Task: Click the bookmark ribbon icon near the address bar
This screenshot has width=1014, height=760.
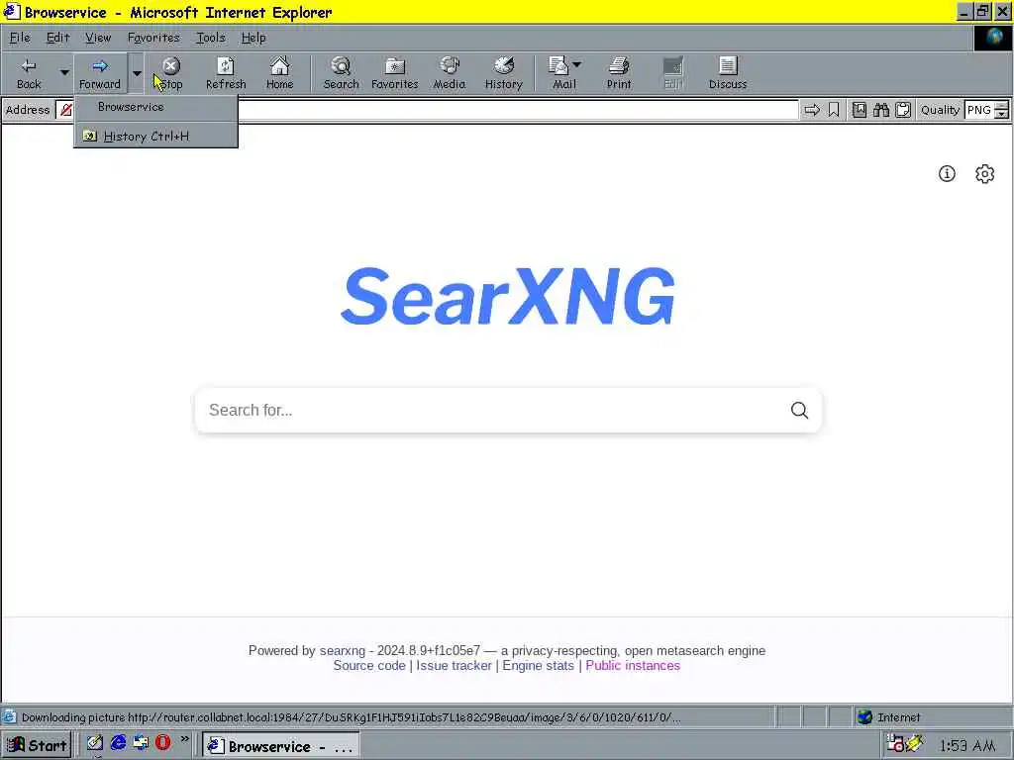Action: click(x=834, y=110)
